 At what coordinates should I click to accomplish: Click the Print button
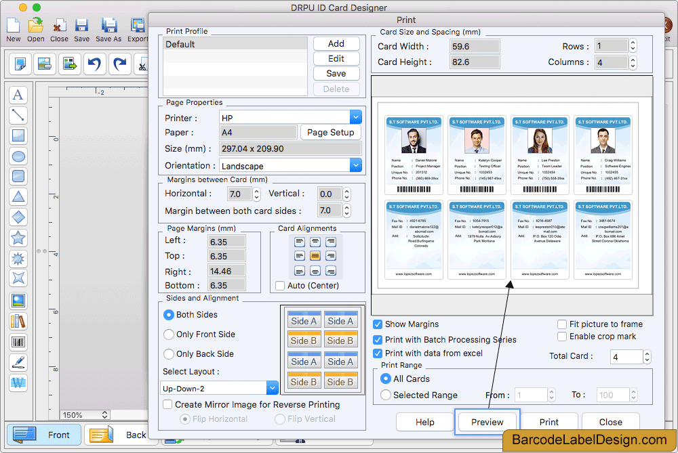pos(549,422)
